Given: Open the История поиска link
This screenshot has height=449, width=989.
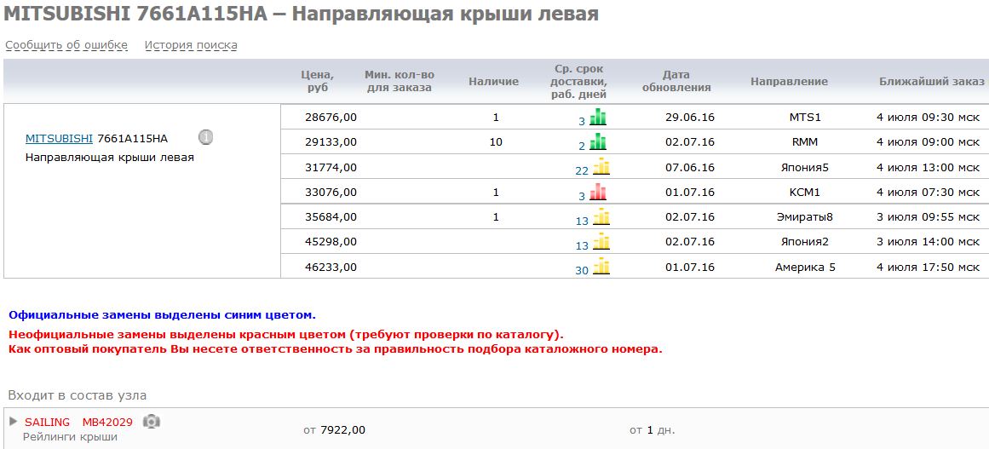Looking at the screenshot, I should tap(191, 45).
